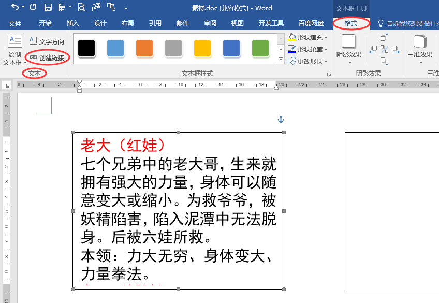Toggle shadow on/off center icon
Viewport: 439px width, 303px height.
tap(385, 49)
